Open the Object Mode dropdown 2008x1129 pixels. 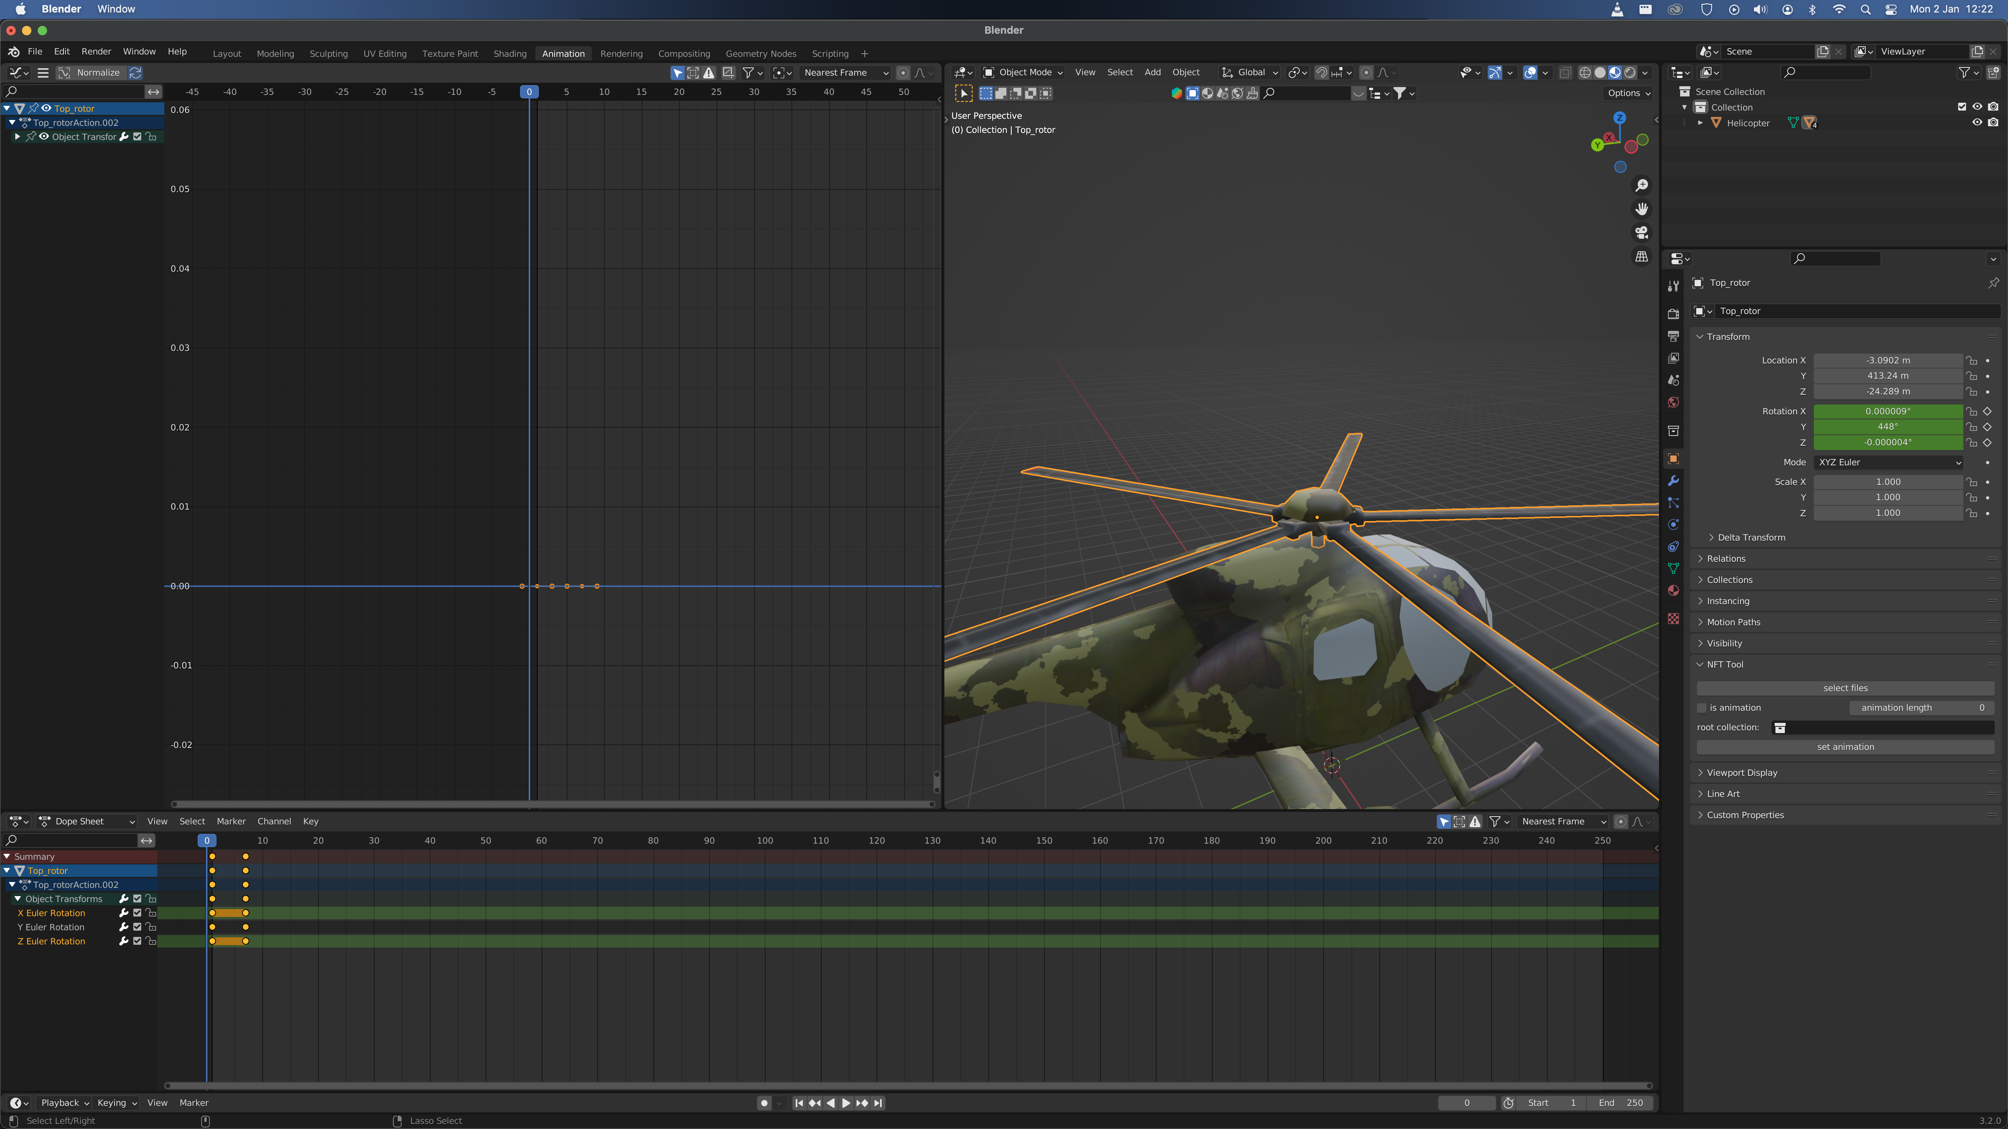click(x=1024, y=73)
